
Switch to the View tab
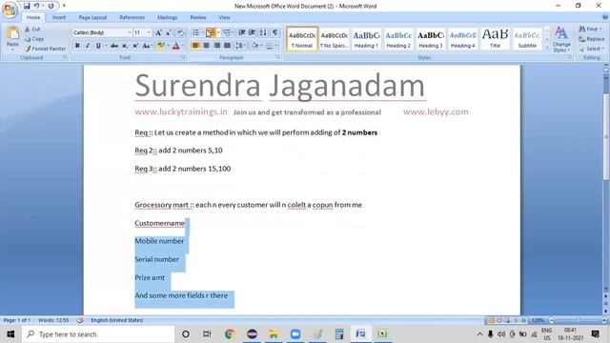tap(224, 17)
